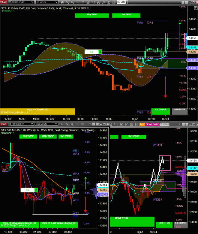Click the green Wkly VWAP button in top chart
The image size is (198, 234).
point(91,15)
